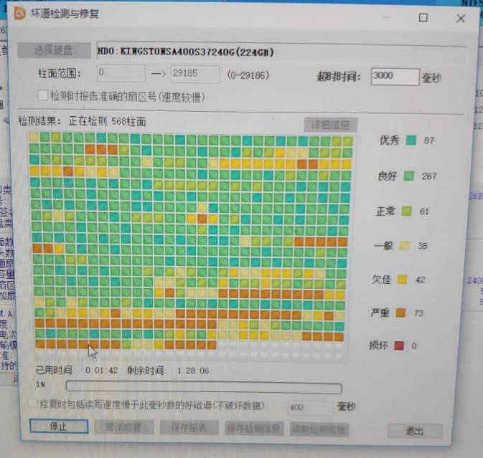Click the 尝试修复 button
483x458 pixels.
pos(124,427)
